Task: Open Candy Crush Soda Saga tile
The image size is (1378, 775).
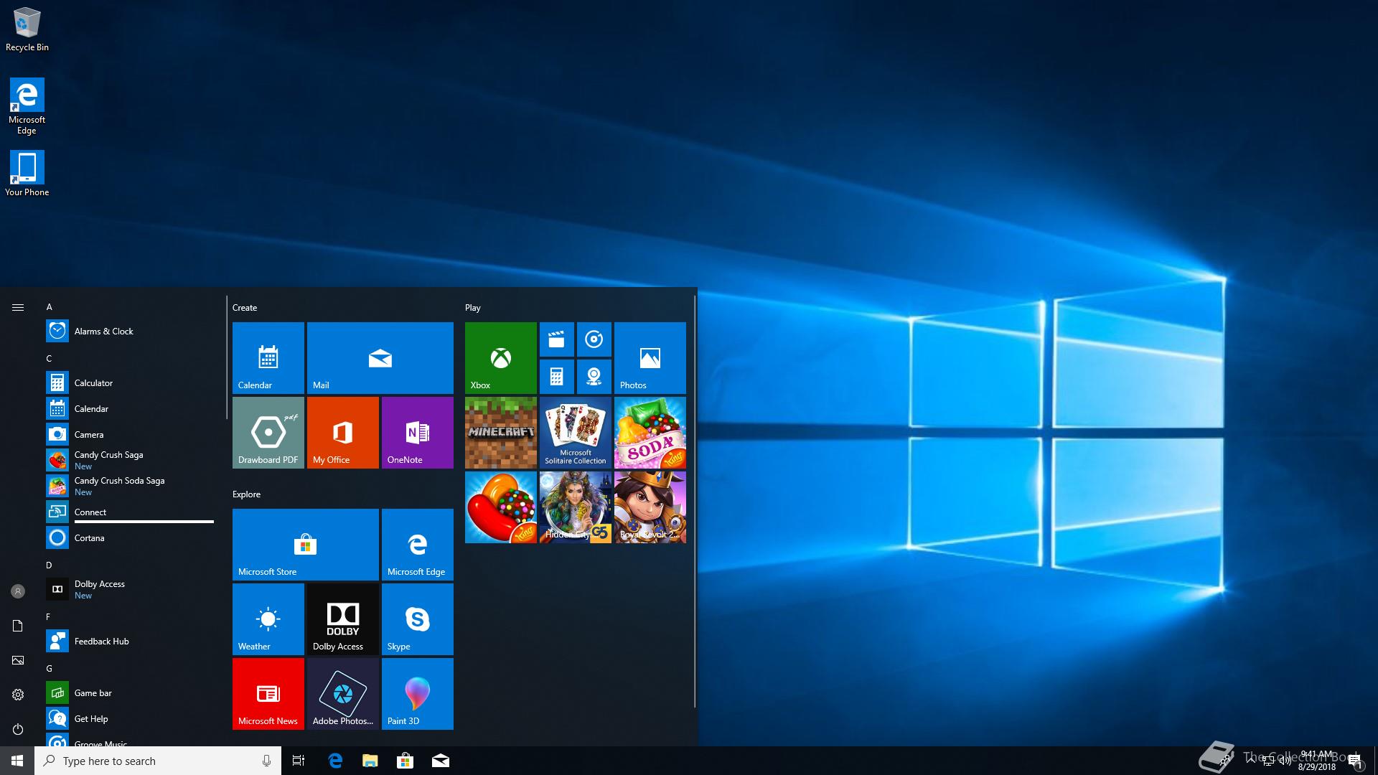Action: [x=650, y=432]
